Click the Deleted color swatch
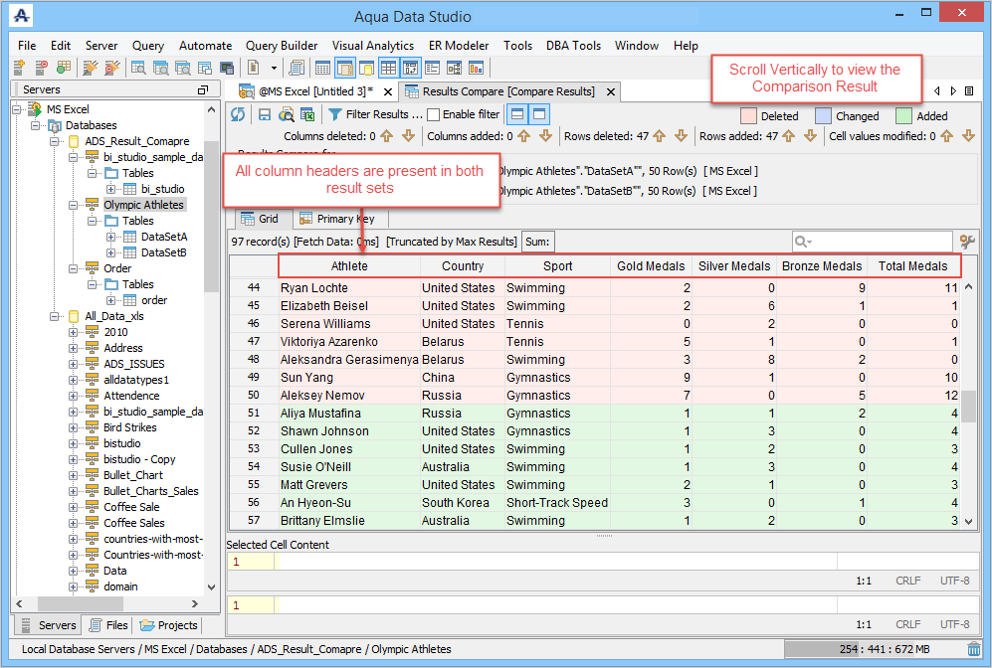 pyautogui.click(x=749, y=115)
